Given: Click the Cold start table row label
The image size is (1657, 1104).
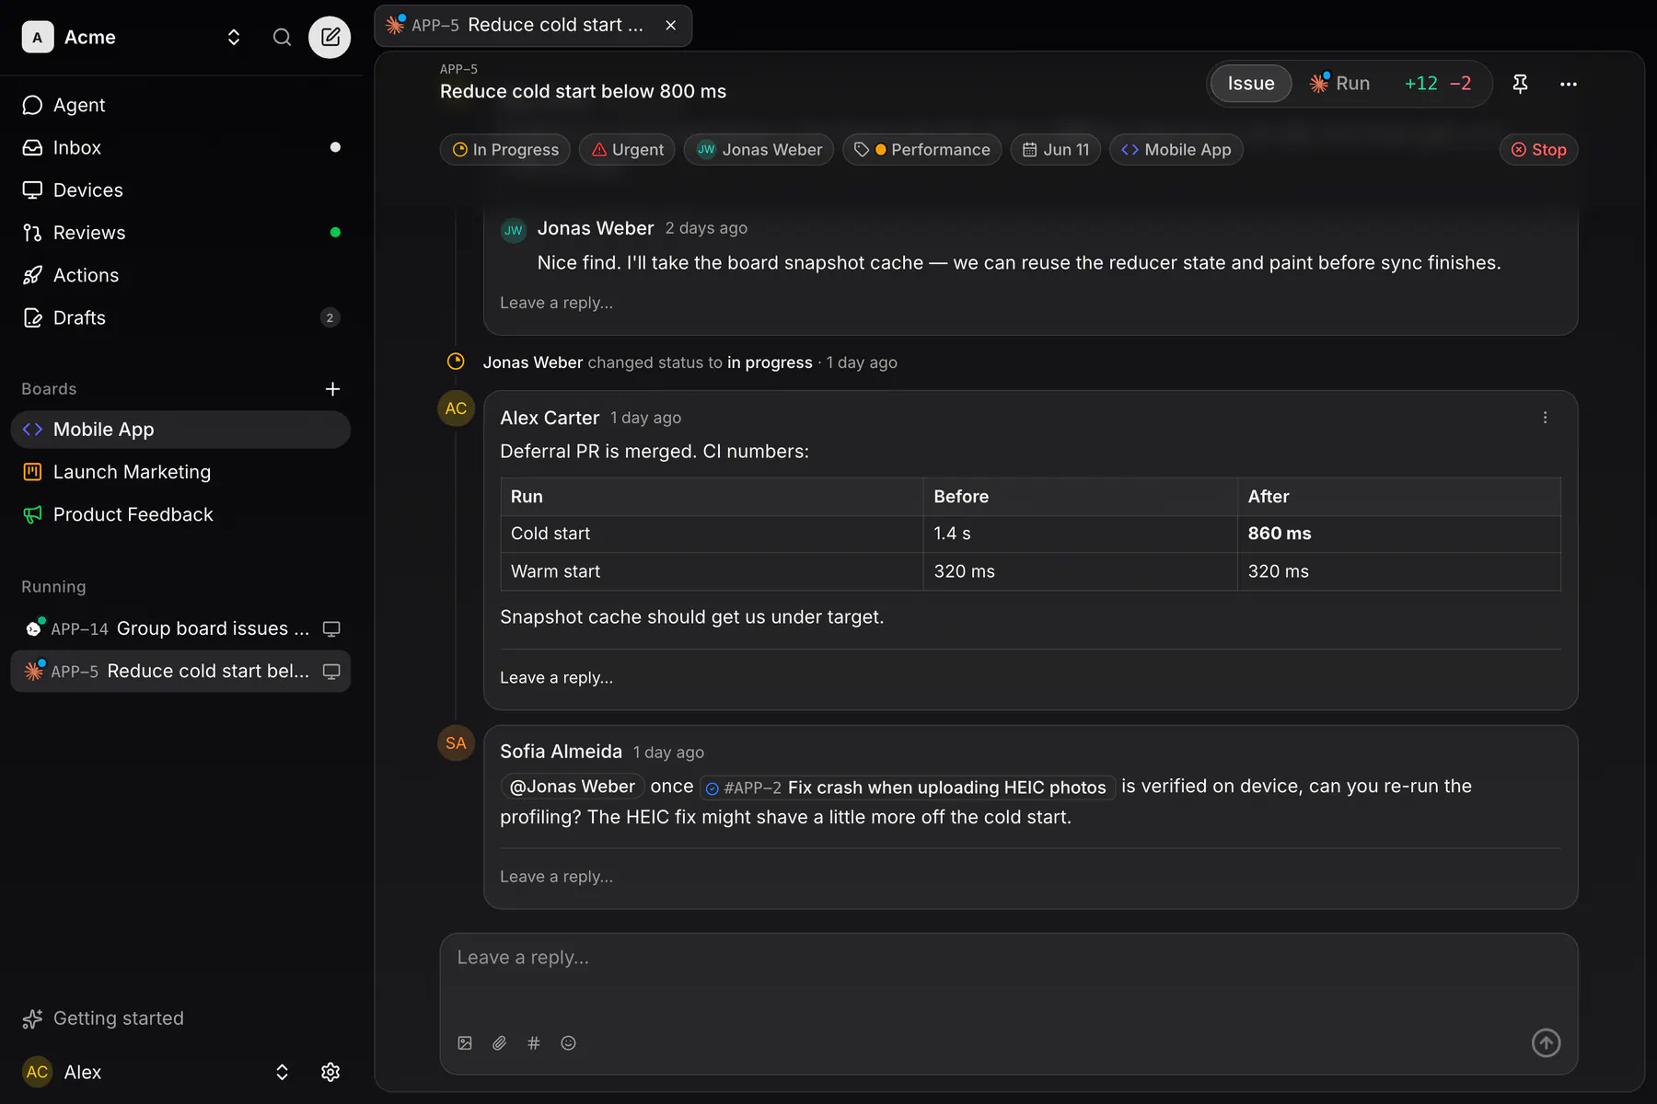Looking at the screenshot, I should coord(550,534).
